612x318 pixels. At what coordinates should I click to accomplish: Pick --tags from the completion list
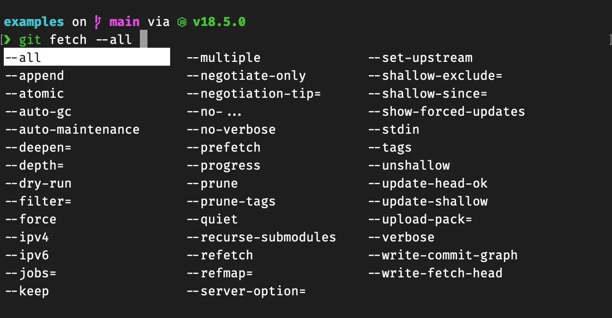click(x=390, y=147)
